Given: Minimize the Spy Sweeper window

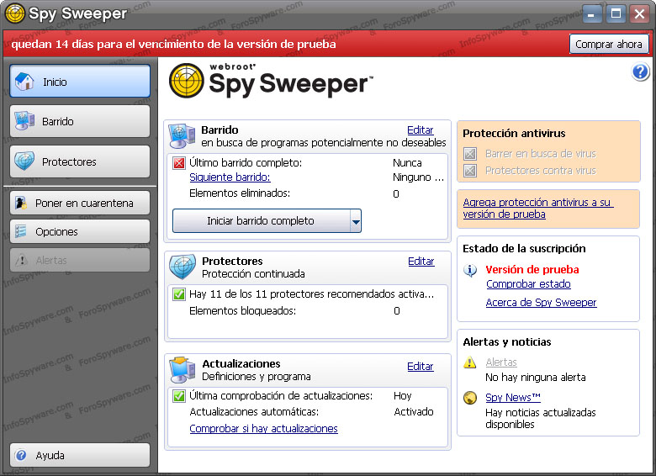Looking at the screenshot, I should [591, 14].
